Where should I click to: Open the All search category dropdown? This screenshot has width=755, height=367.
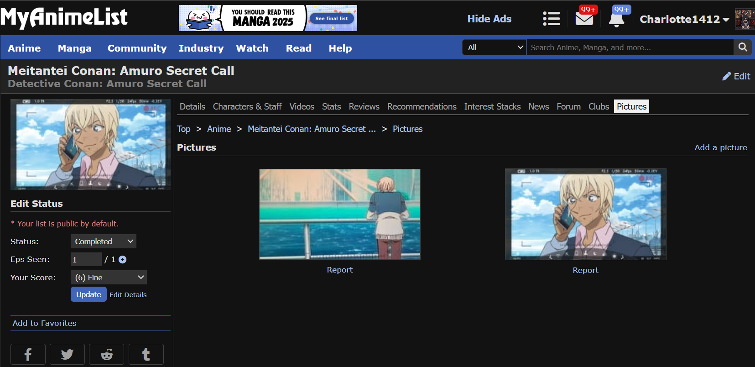[495, 47]
